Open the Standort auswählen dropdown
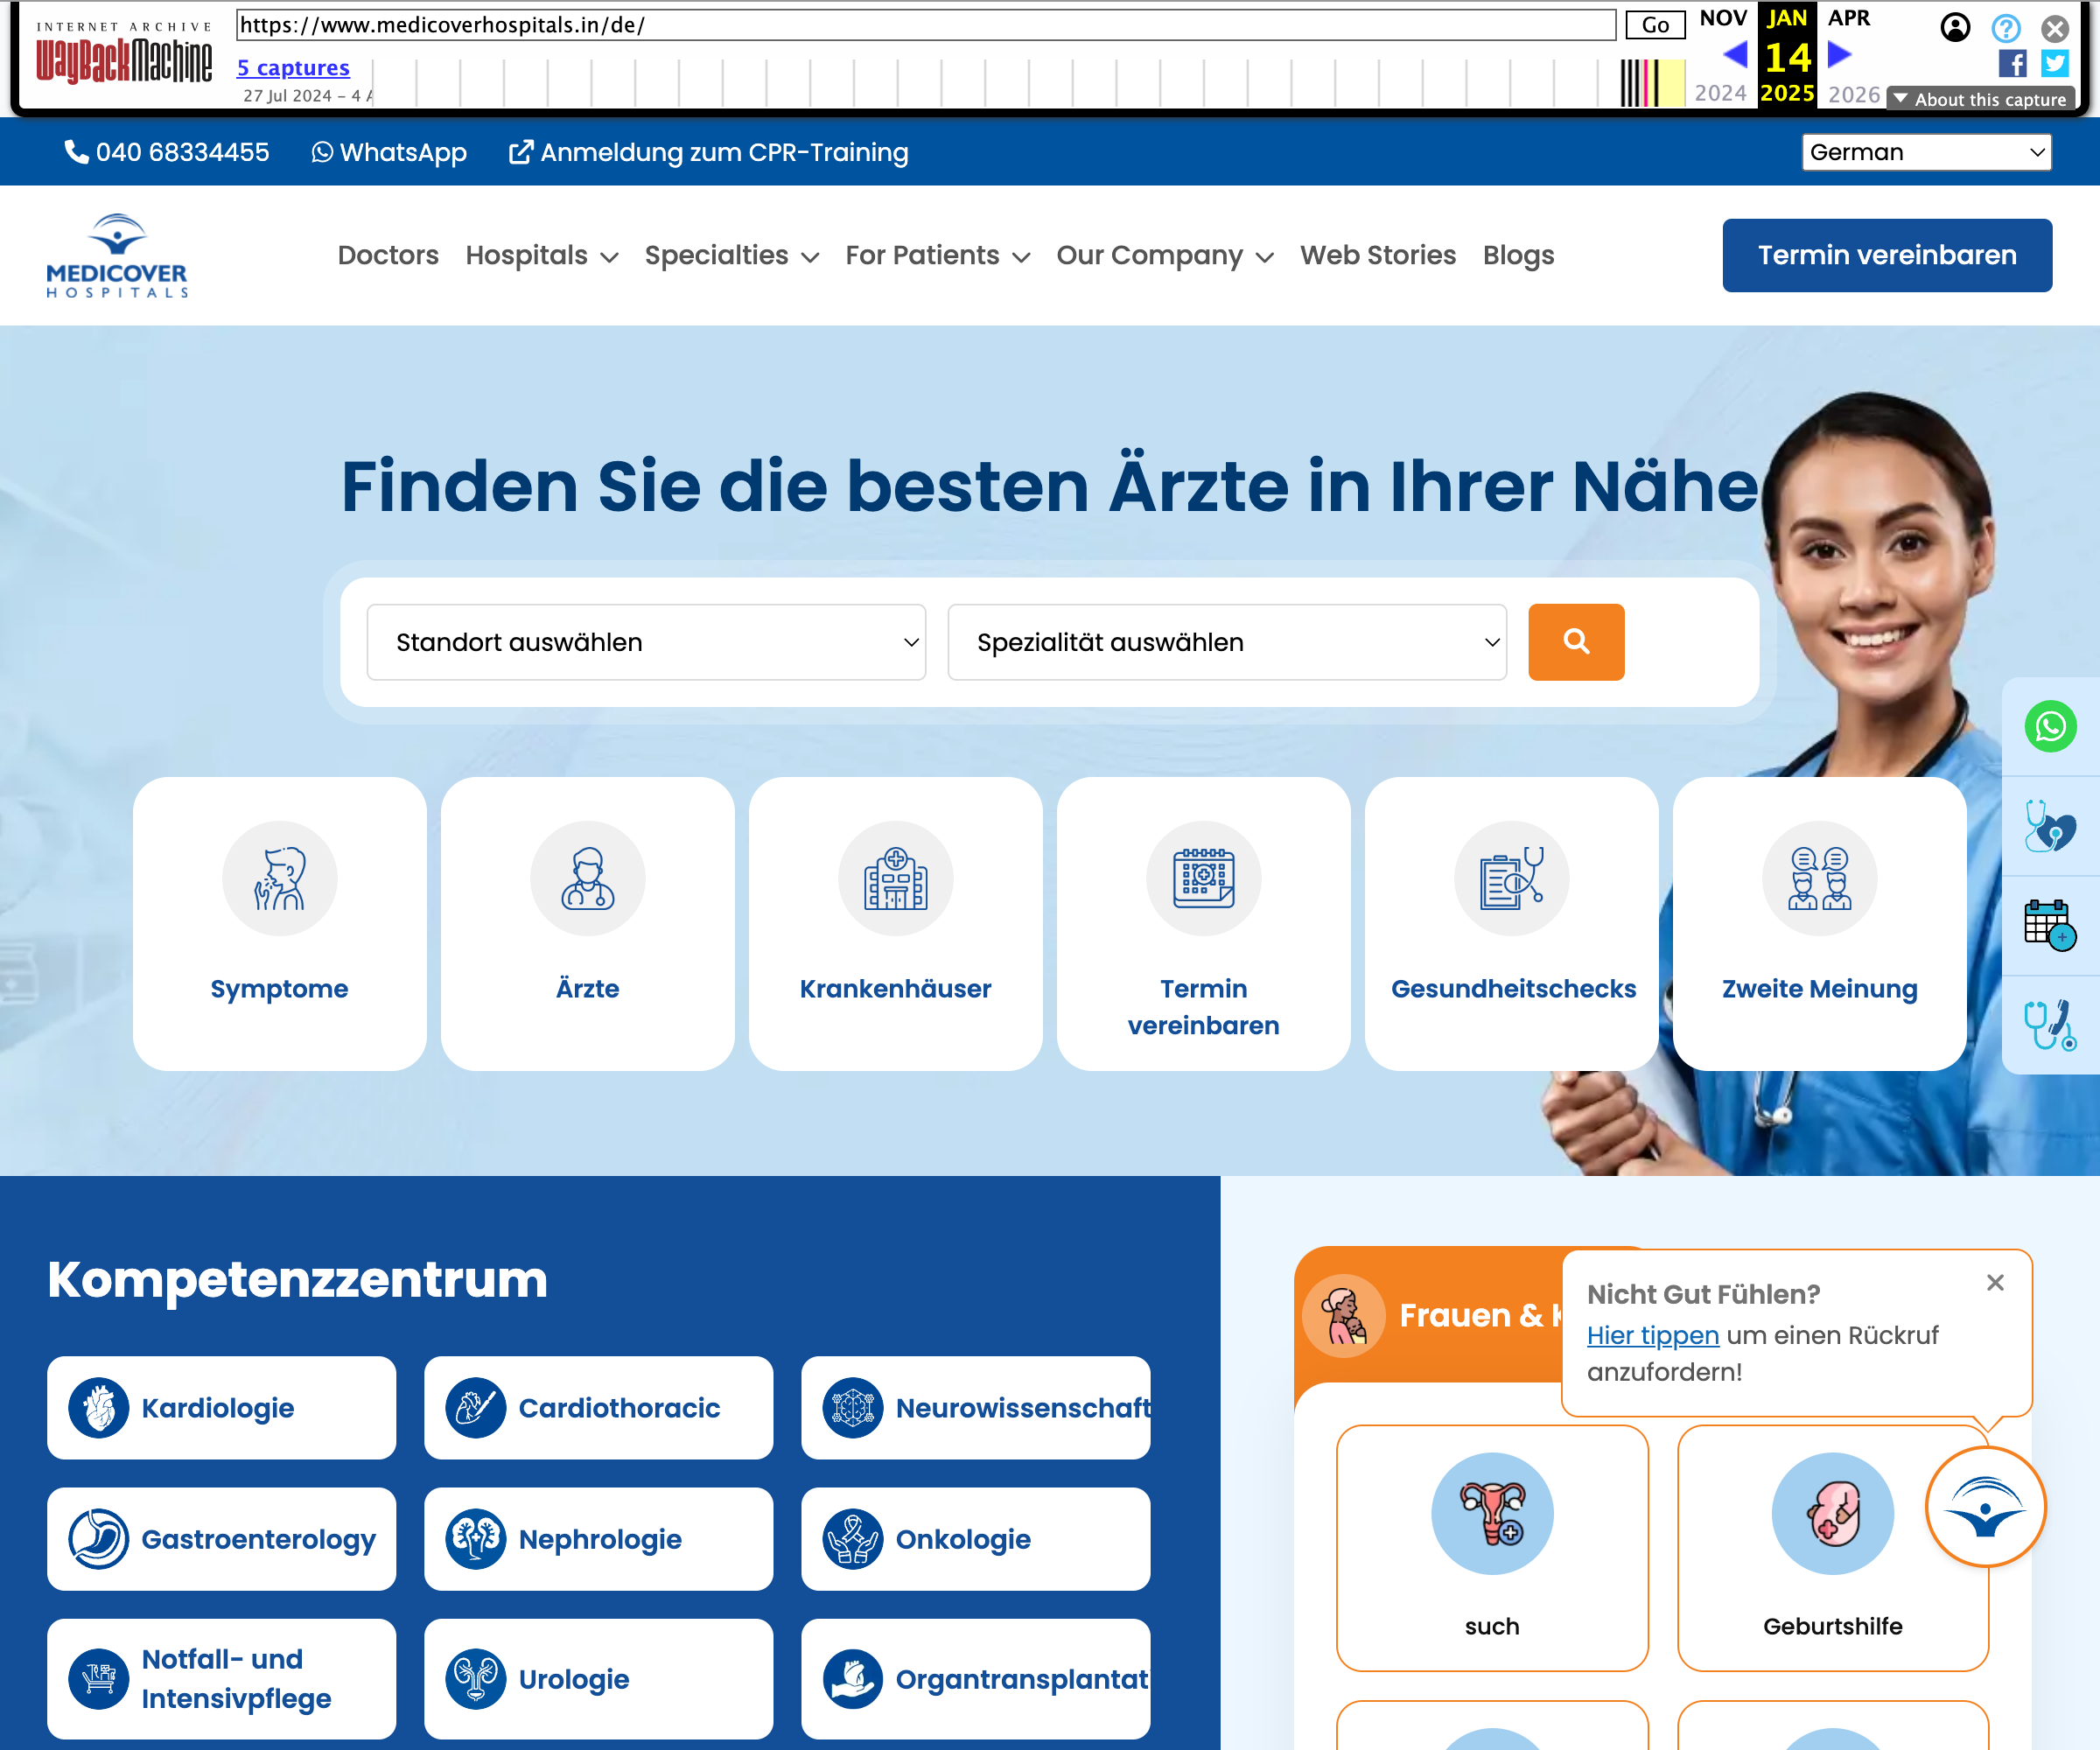This screenshot has height=1750, width=2100. pos(646,642)
